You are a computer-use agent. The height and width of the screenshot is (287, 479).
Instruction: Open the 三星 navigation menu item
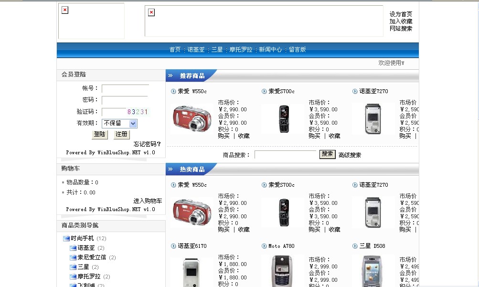(x=217, y=50)
